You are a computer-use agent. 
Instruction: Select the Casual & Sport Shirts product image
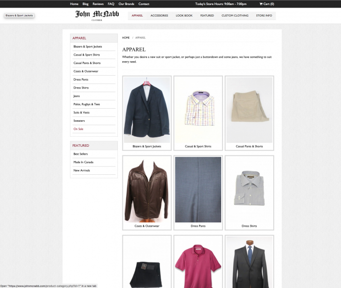(x=198, y=109)
